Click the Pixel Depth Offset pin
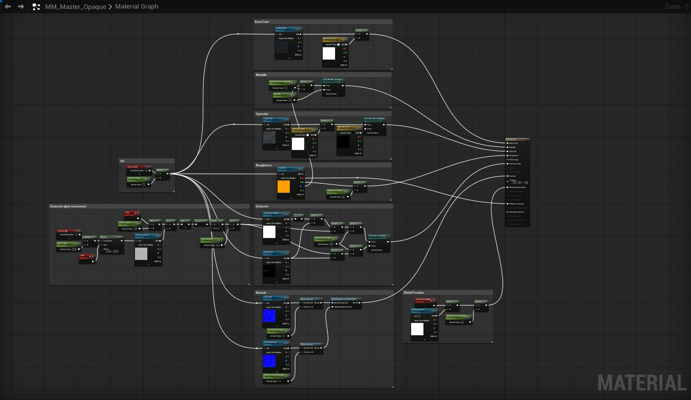691x400 pixels. pos(507,212)
